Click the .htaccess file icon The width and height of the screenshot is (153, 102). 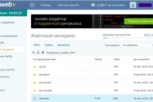pos(35,98)
